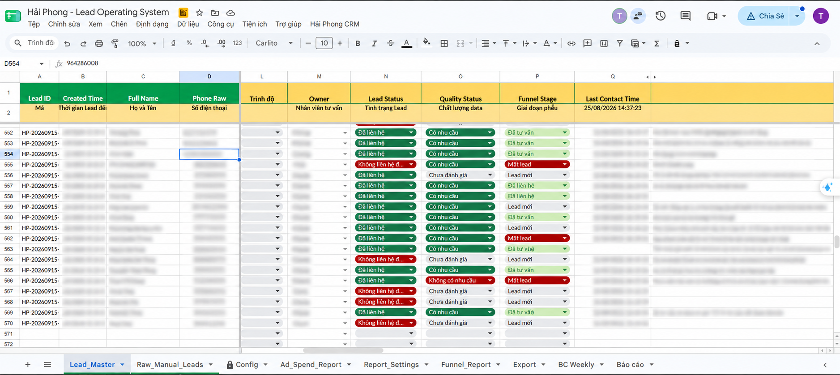The height and width of the screenshot is (375, 840).
Task: Click the Print icon
Action: pos(99,43)
